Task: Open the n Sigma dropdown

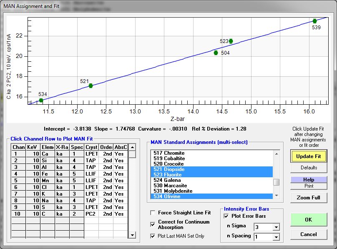Action: click(275, 227)
